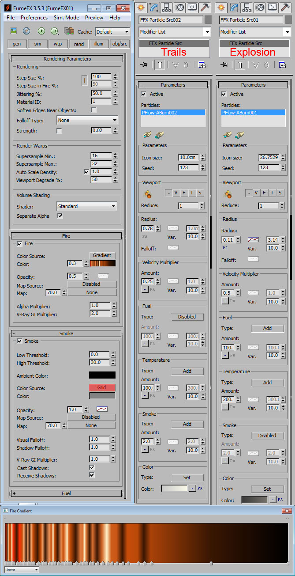Click the viewport particle icon in Trails Viewport group

(148, 193)
